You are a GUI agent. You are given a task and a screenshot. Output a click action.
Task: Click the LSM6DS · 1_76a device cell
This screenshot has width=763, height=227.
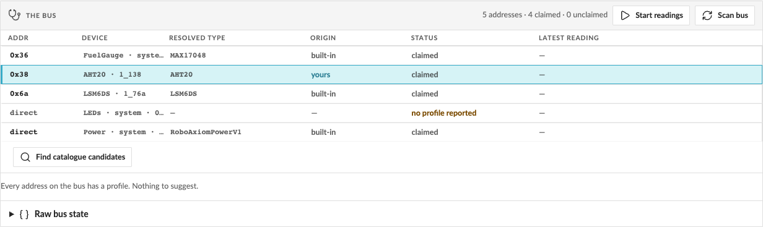pyautogui.click(x=114, y=94)
